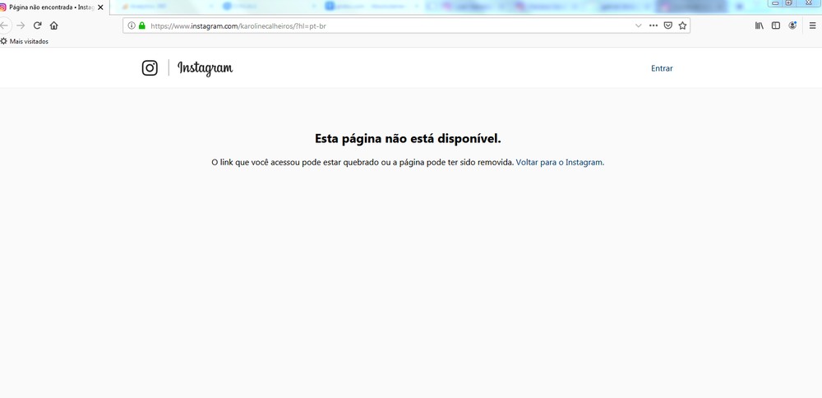Go to the browser home page

pyautogui.click(x=54, y=25)
